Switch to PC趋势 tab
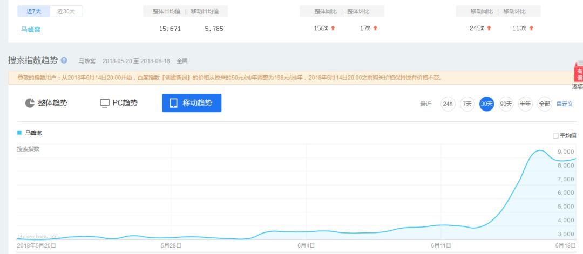 [x=119, y=103]
